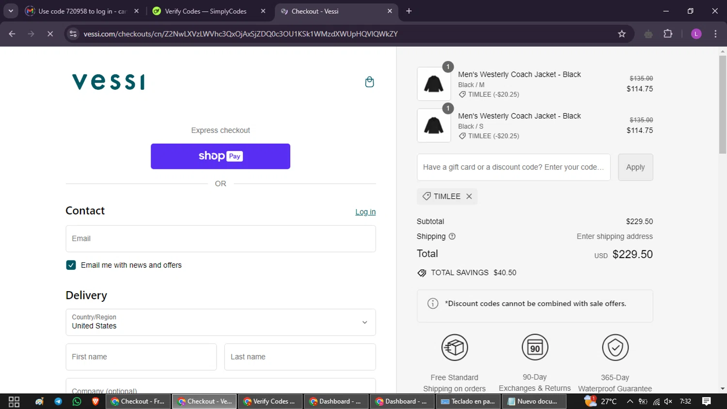Click the TOTAL SAVINGS $40.50 text
Image resolution: width=727 pixels, height=409 pixels.
point(474,273)
